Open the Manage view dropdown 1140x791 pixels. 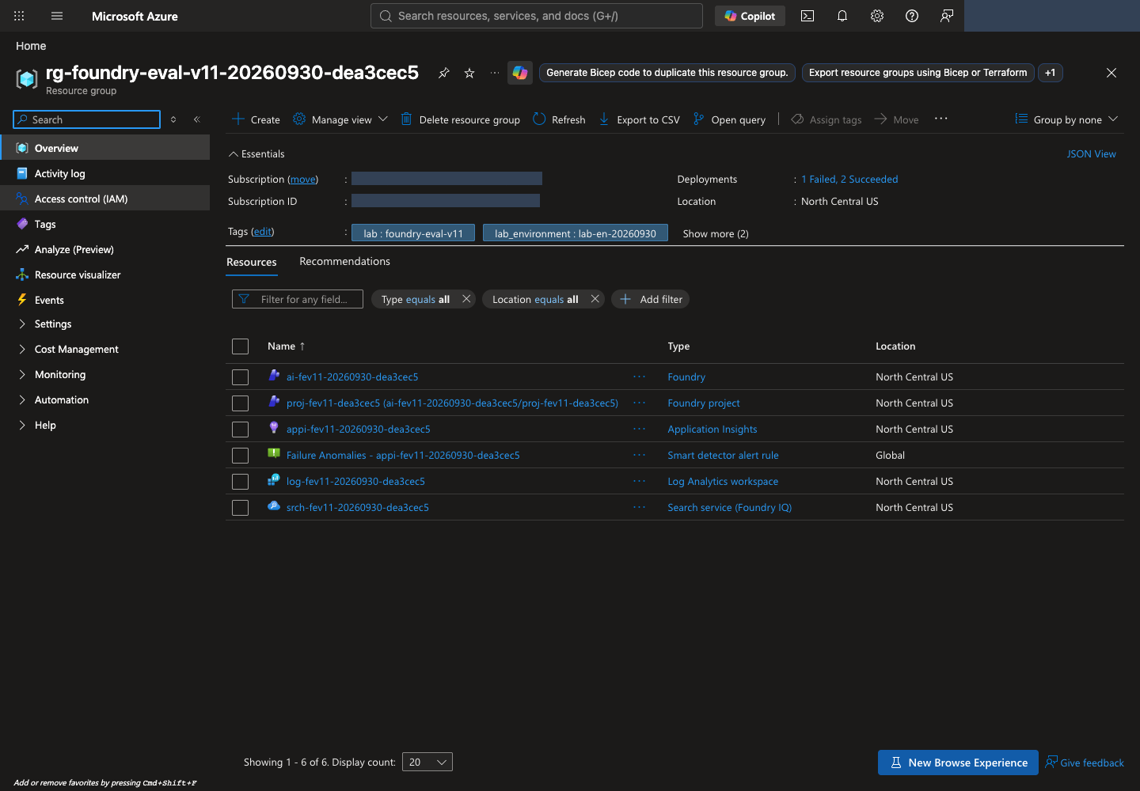click(x=340, y=119)
